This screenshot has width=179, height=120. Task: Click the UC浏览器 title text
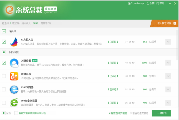point(26,74)
